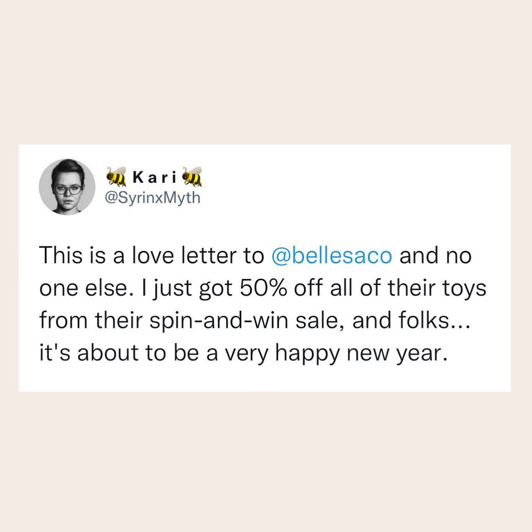Click Kari's profile avatar photo
The width and height of the screenshot is (532, 532).
[67, 187]
